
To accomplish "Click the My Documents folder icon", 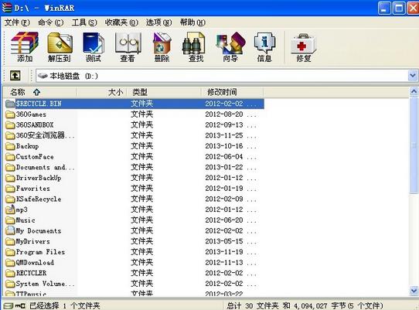I will 10,230.
